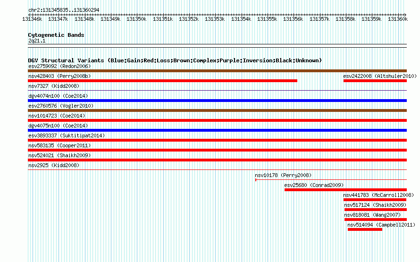The height and width of the screenshot is (262, 420).
Task: Open esv25680 (Conrad2009) variant label
Action: click(314, 185)
